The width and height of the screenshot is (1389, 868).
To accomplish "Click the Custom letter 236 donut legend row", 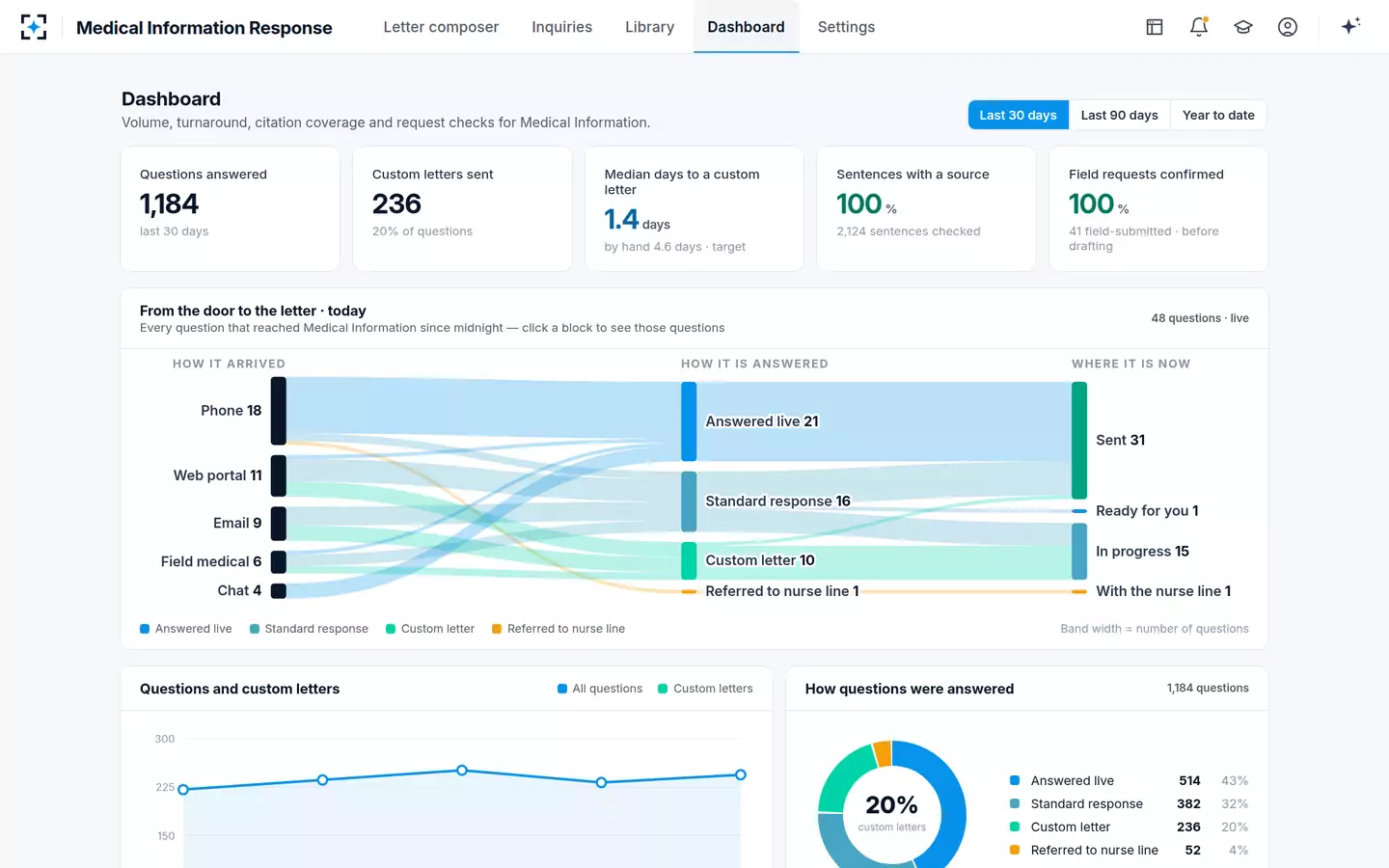I will click(1129, 827).
